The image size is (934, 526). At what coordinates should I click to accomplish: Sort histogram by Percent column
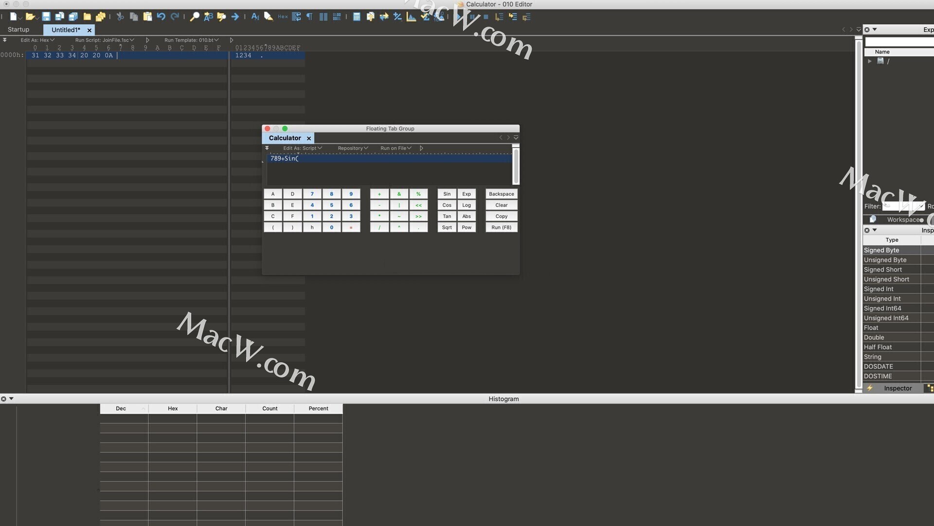pos(318,408)
